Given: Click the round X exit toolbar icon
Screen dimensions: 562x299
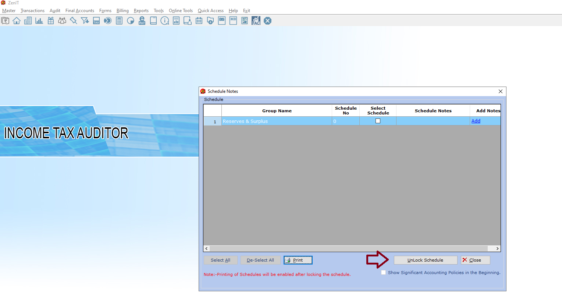Looking at the screenshot, I should pos(268,21).
